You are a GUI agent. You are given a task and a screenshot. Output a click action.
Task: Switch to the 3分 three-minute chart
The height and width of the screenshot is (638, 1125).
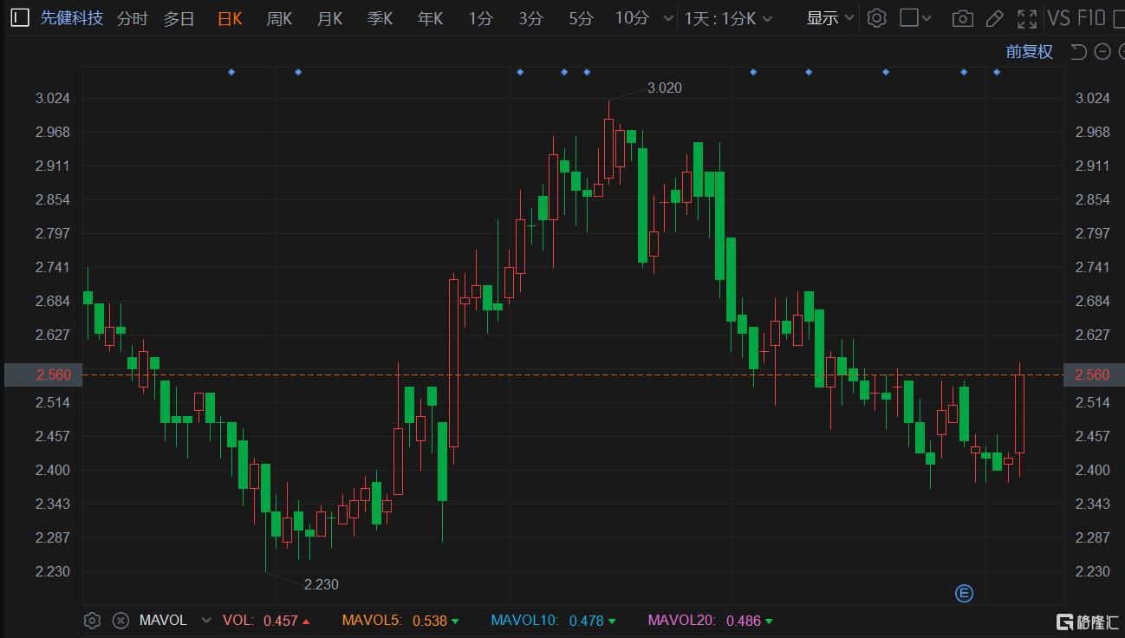(x=530, y=18)
